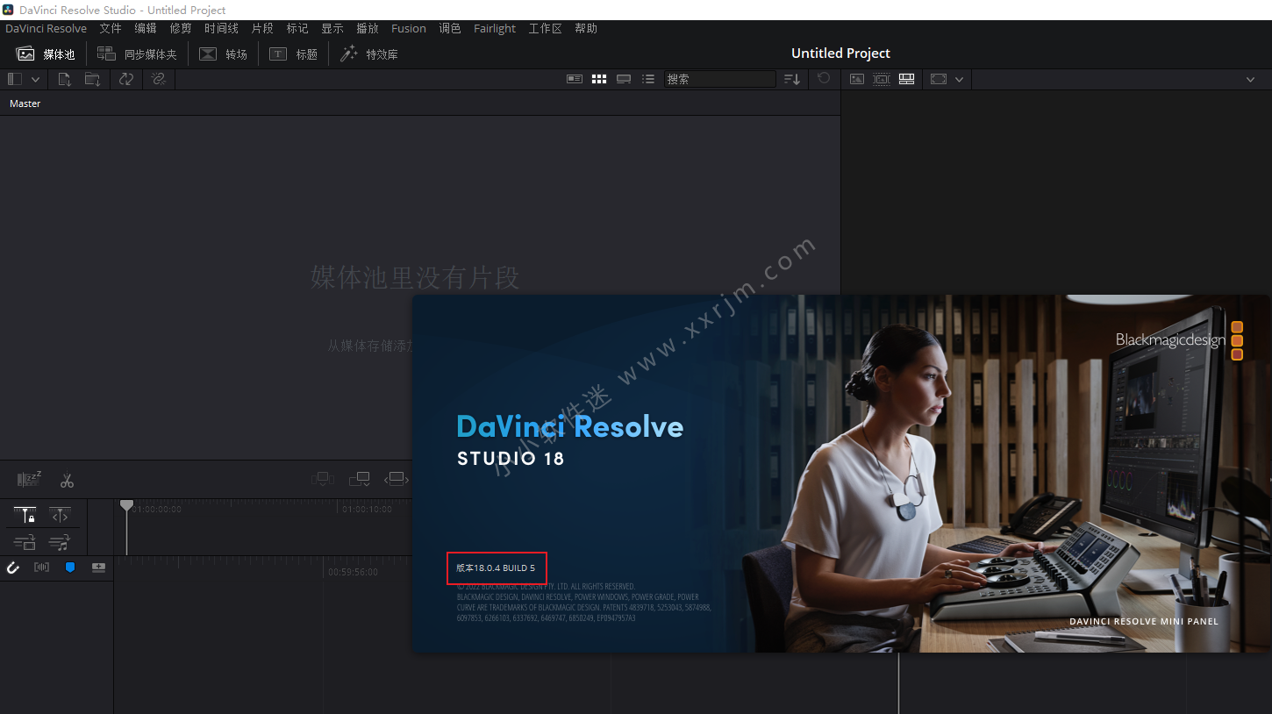Click the smart insert edit icon

tap(323, 479)
